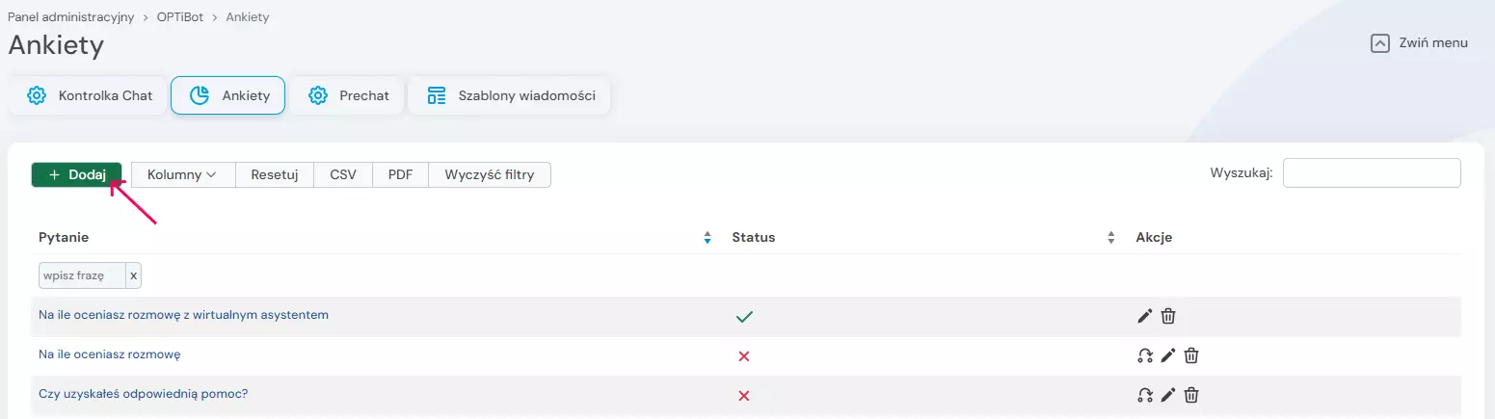Open the Szablony wiadomości tab
Screen dimensions: 1495x419
[x=510, y=95]
